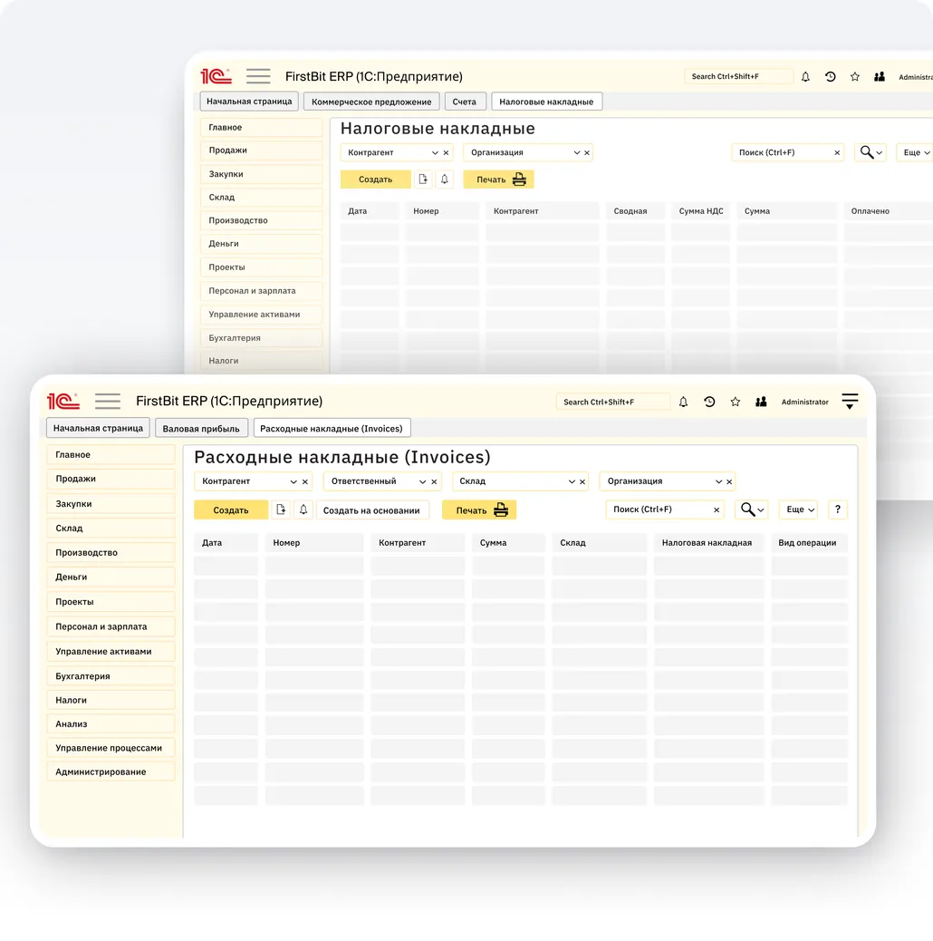
Task: Click the notification bell in front window header
Action: pyautogui.click(x=683, y=402)
